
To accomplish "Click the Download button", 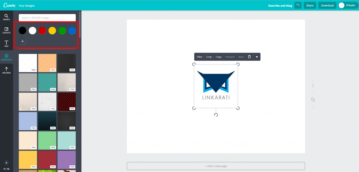I will tap(327, 5).
